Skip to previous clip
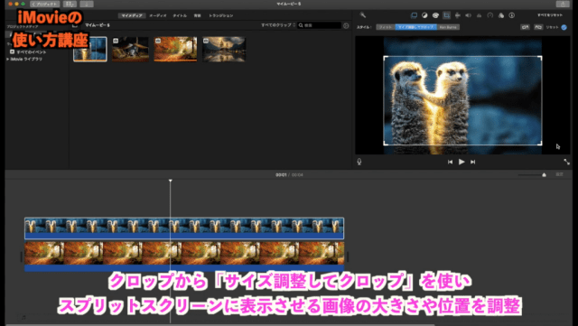The height and width of the screenshot is (326, 578). pyautogui.click(x=450, y=162)
